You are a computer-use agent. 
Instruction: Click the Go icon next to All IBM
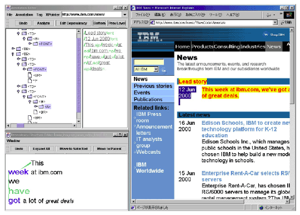(x=163, y=70)
